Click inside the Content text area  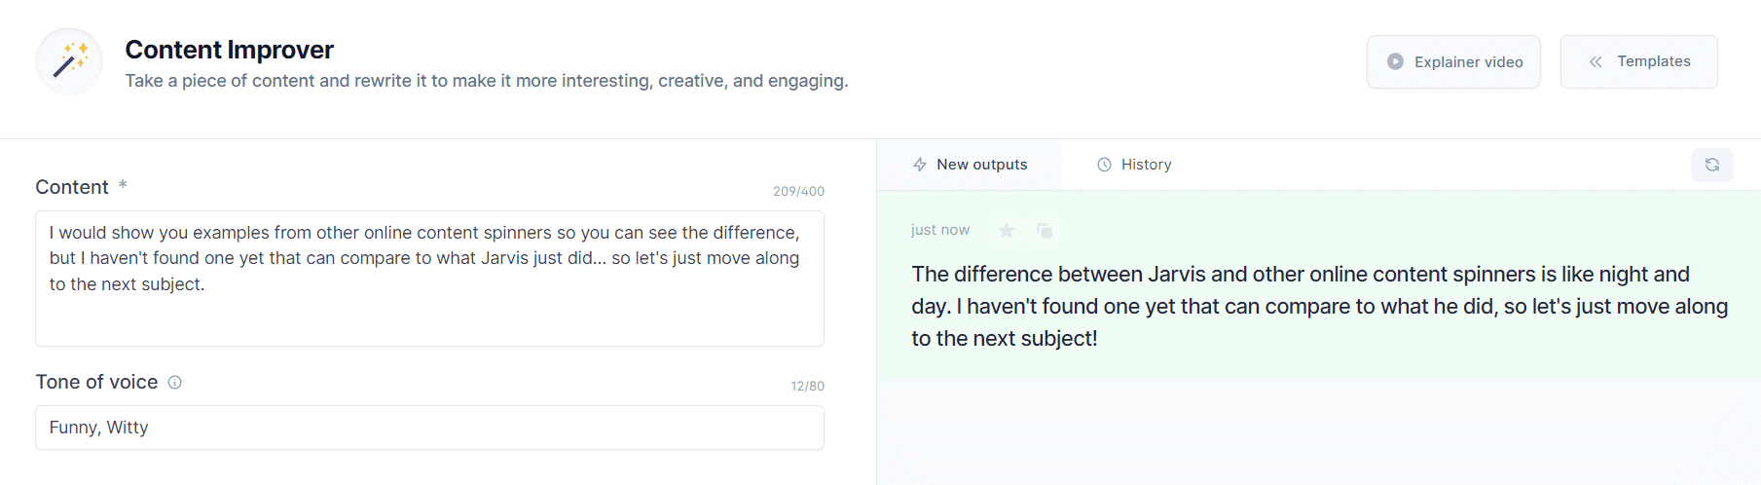click(429, 279)
